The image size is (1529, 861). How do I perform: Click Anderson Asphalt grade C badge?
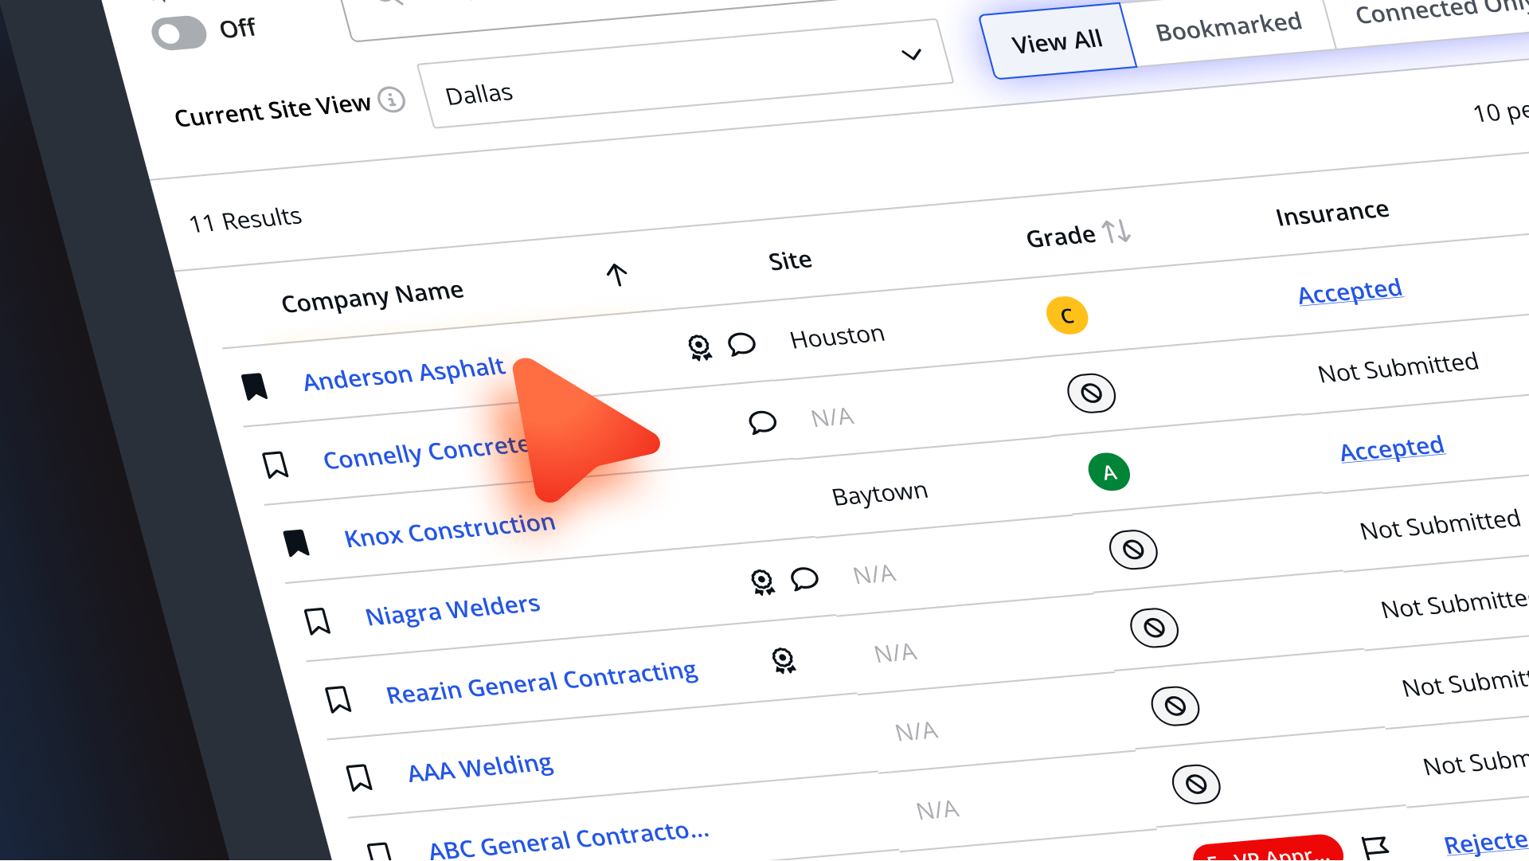coord(1067,315)
